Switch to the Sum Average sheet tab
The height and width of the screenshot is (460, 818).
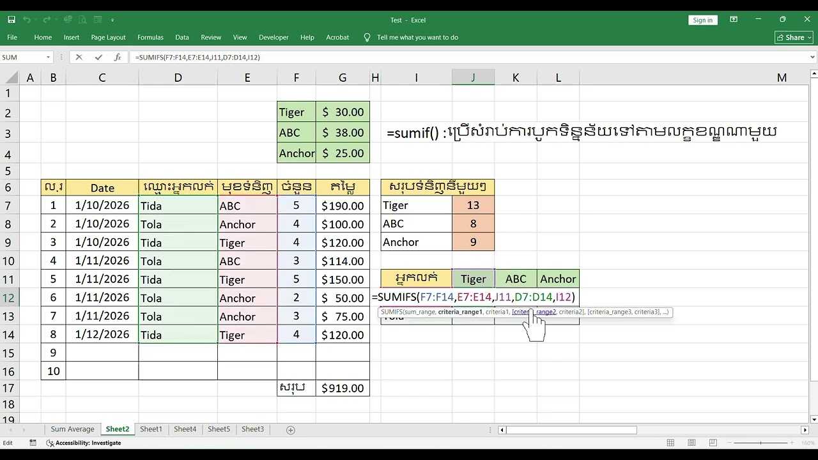72,429
